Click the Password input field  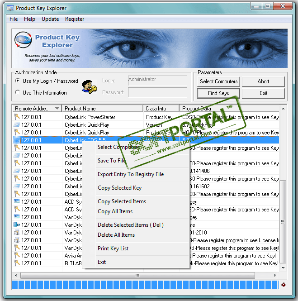click(x=157, y=92)
